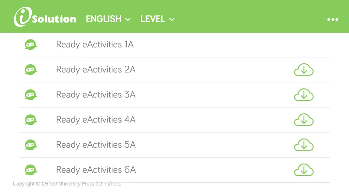Download Ready eActivities 5A via cloud icon
349x196 pixels.
(304, 145)
